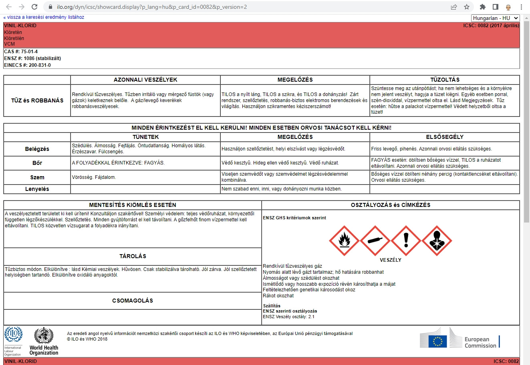Click the 'Bőr' row label
This screenshot has height=365, width=530.
37,163
